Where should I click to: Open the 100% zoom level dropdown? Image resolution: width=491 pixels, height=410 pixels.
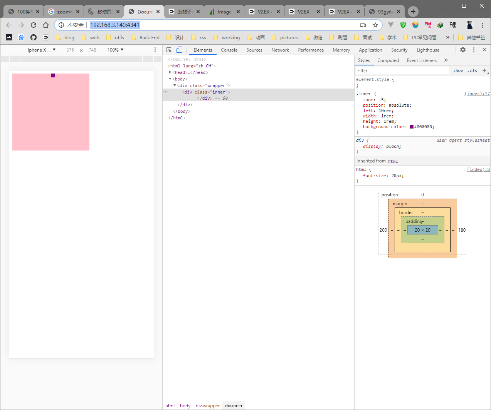pos(115,50)
